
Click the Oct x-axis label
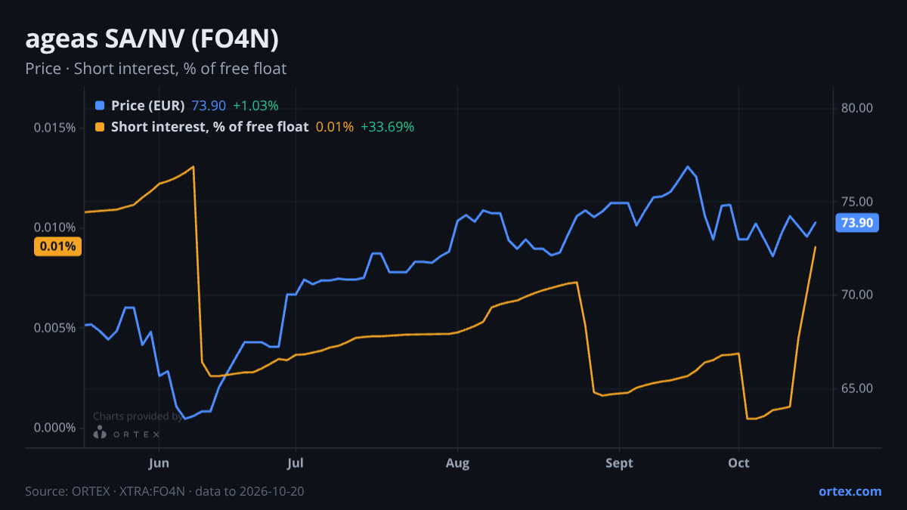click(x=738, y=462)
